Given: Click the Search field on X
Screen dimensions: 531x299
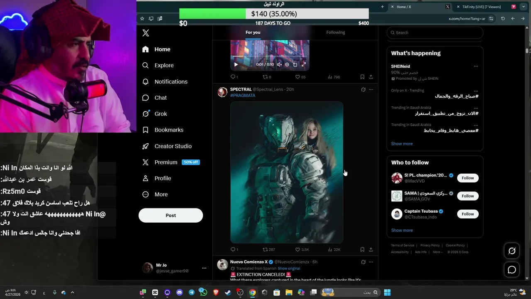Looking at the screenshot, I should pos(435,32).
